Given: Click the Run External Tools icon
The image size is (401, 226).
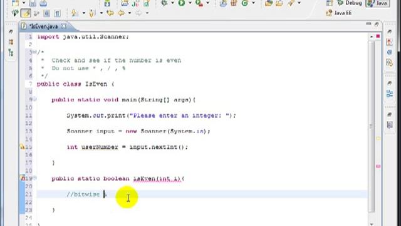Looking at the screenshot, I should pos(199,3).
